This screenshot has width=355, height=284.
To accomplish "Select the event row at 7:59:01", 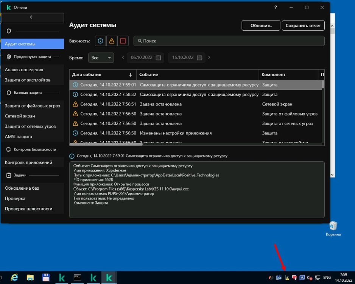I will coord(196,85).
